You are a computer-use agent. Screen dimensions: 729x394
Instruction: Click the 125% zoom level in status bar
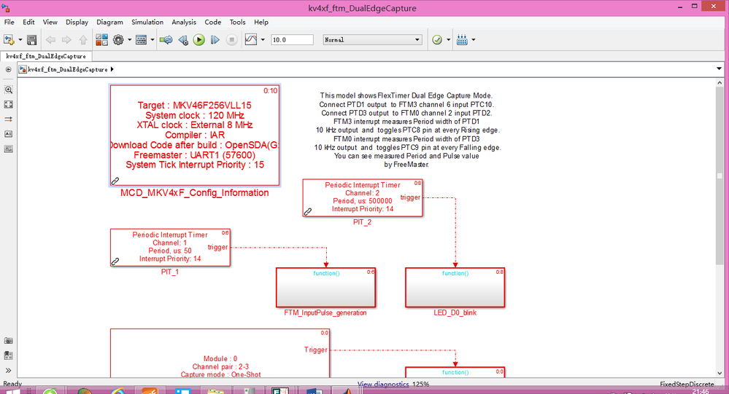coord(421,385)
